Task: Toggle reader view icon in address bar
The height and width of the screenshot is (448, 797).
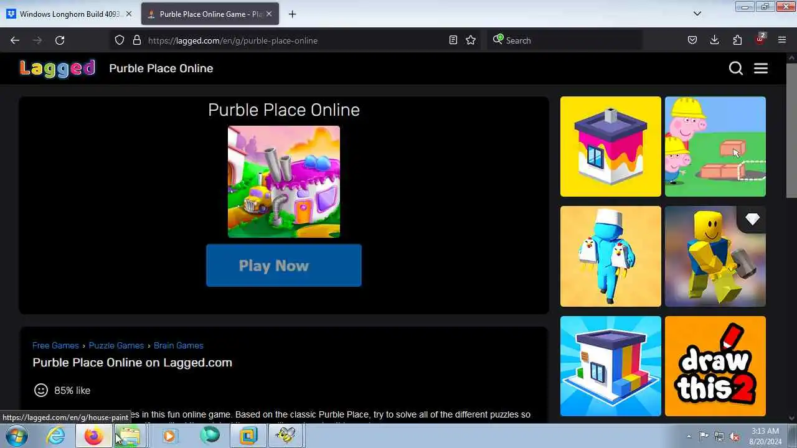Action: coord(453,40)
